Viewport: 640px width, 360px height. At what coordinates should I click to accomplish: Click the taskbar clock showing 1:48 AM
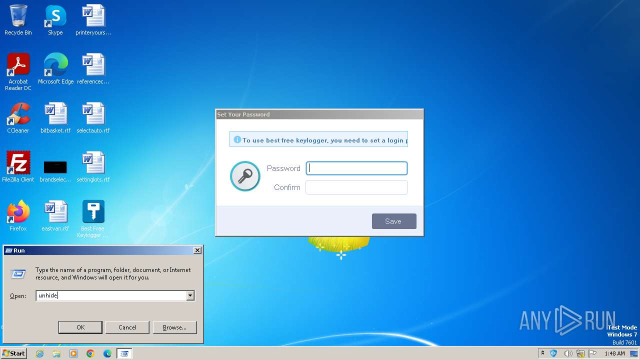click(x=614, y=353)
